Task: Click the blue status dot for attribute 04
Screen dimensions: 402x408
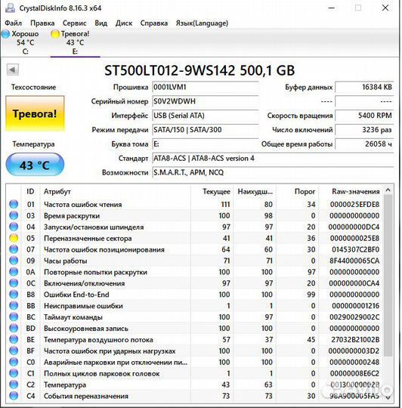Action: pos(14,227)
